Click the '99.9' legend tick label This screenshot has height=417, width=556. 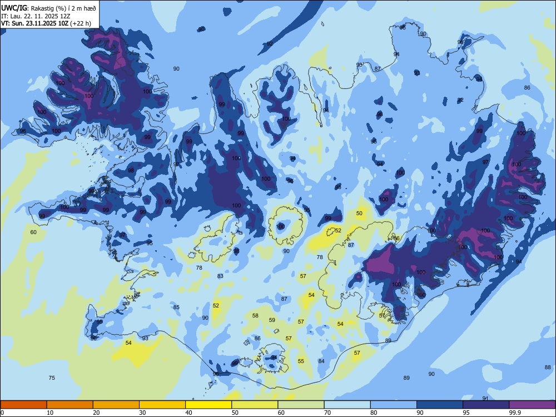point(515,413)
